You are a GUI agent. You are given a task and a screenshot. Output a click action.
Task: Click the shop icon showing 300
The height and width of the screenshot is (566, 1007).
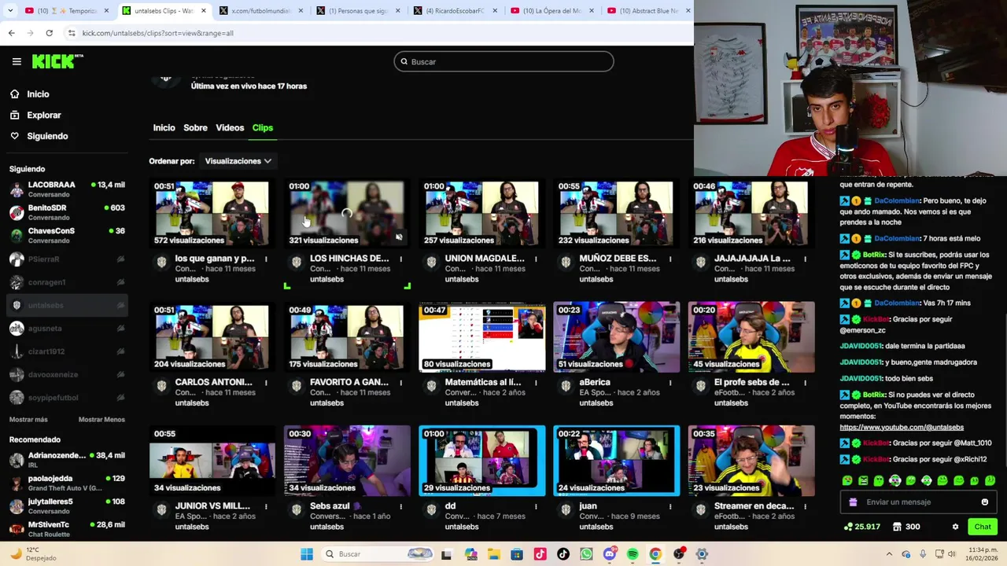coord(905,527)
